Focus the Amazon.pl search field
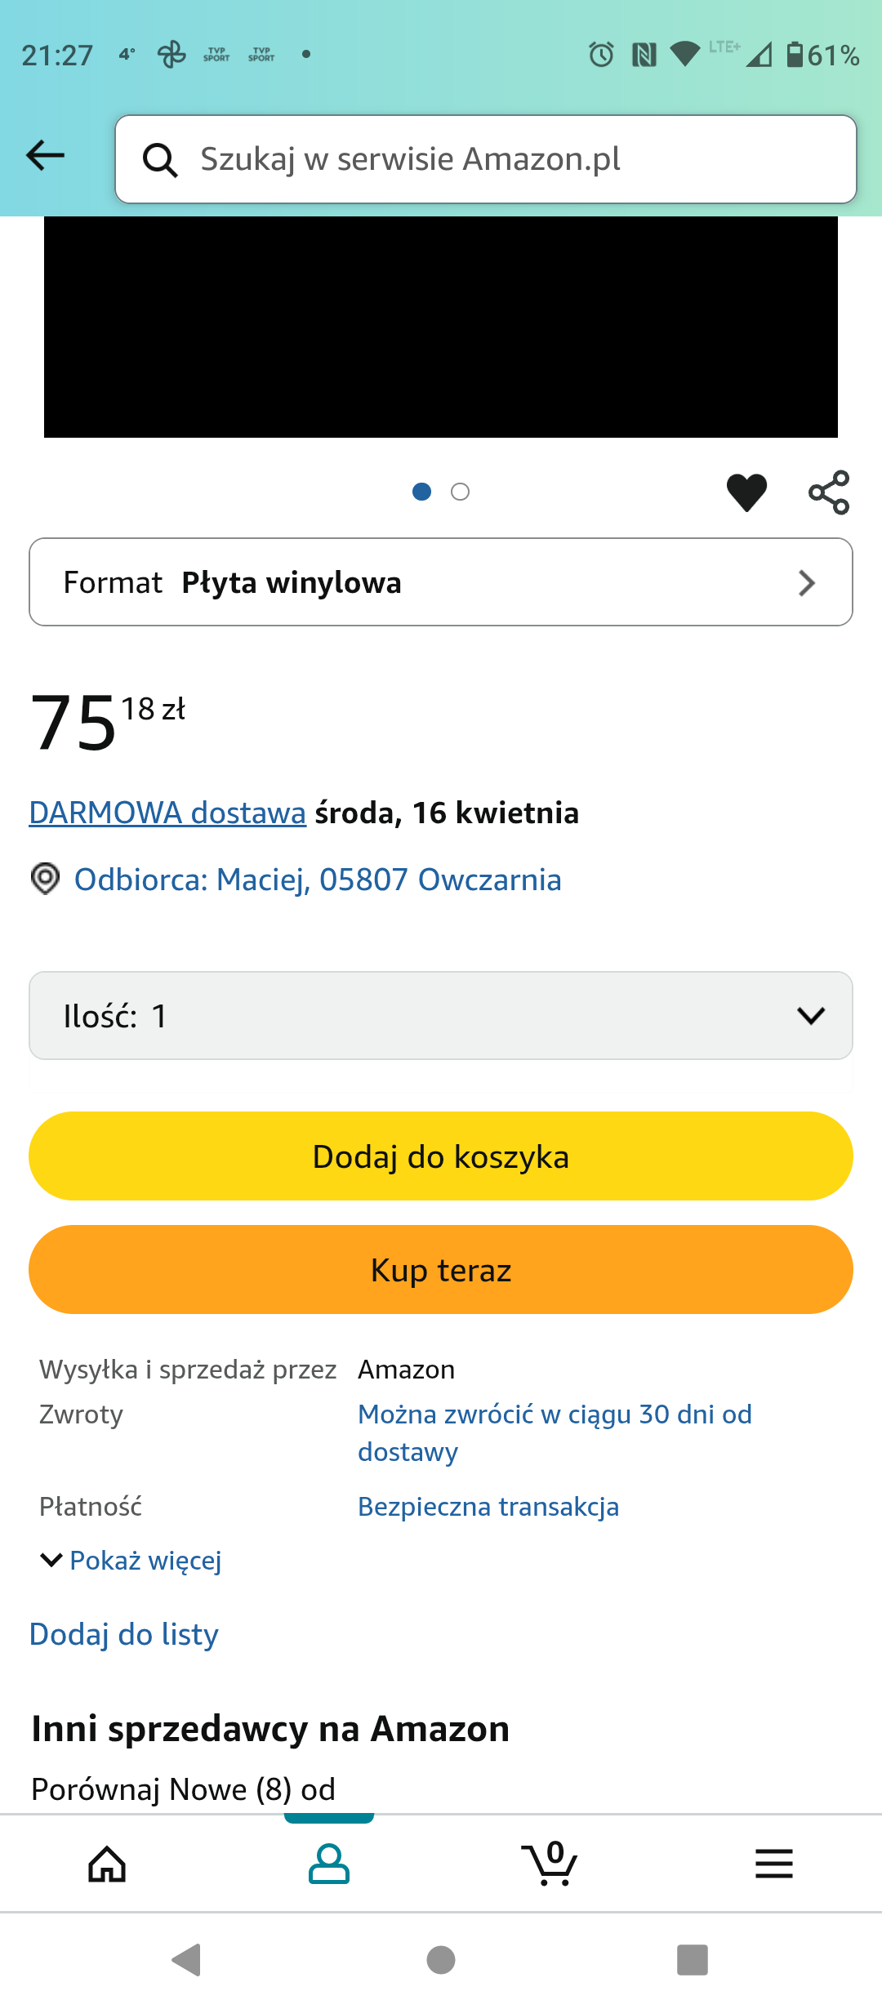 click(x=506, y=159)
